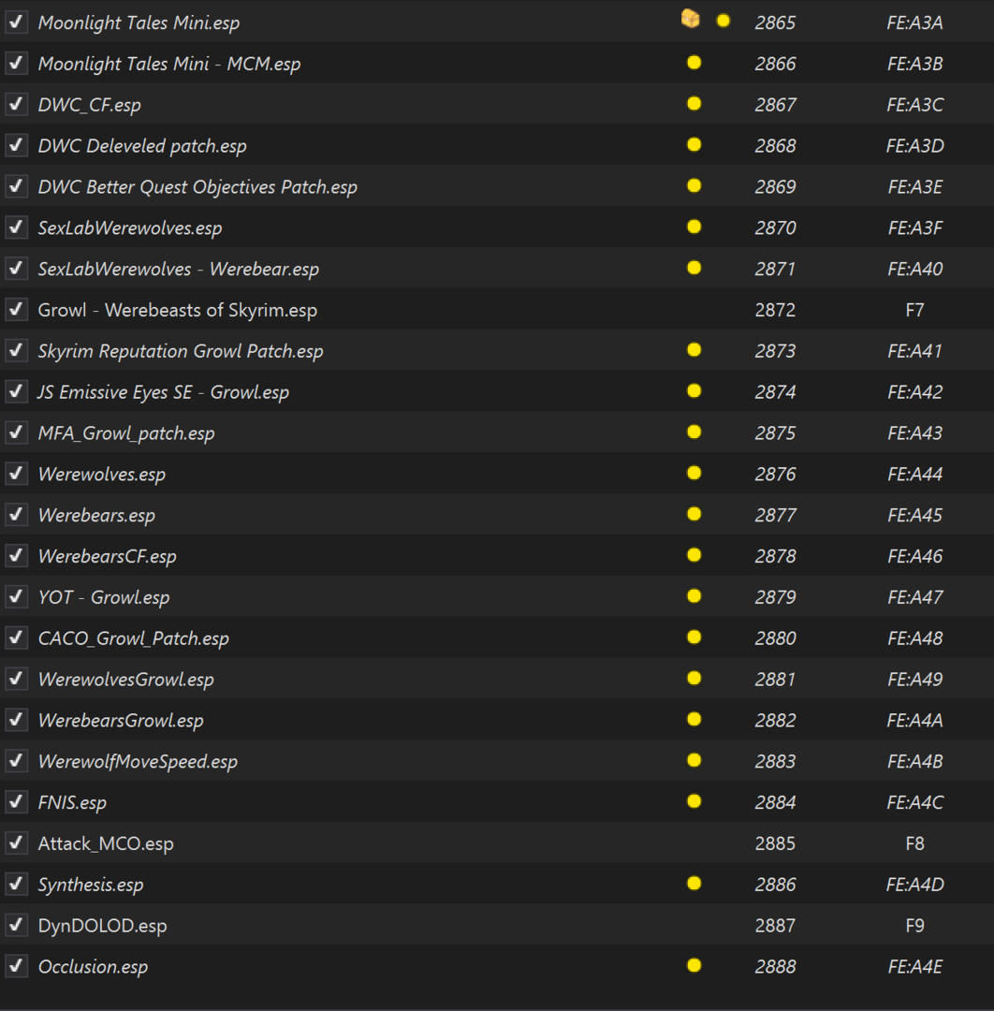Click yellow dot for CACO_Growl_Patch.esp
This screenshot has width=994, height=1011.
tap(694, 637)
